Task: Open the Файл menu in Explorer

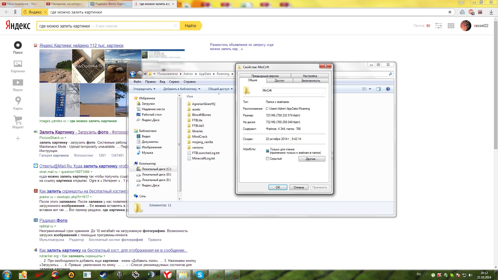Action: (x=137, y=82)
